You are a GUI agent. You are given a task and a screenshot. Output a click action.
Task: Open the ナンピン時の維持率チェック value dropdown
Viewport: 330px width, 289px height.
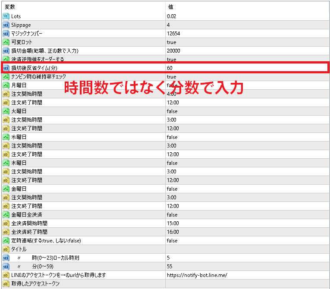(x=172, y=77)
